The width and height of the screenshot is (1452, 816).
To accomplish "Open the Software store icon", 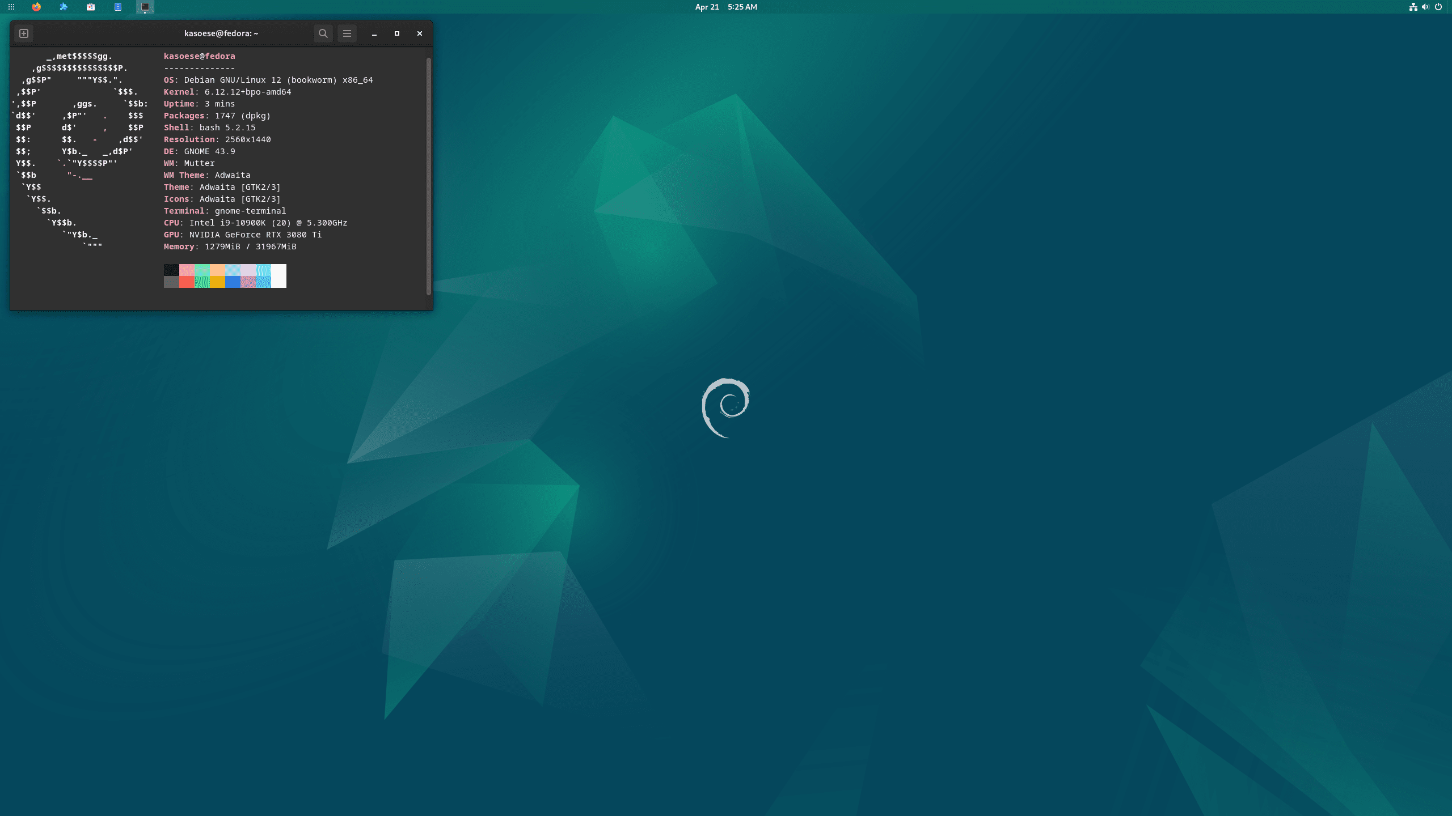I will [x=91, y=7].
